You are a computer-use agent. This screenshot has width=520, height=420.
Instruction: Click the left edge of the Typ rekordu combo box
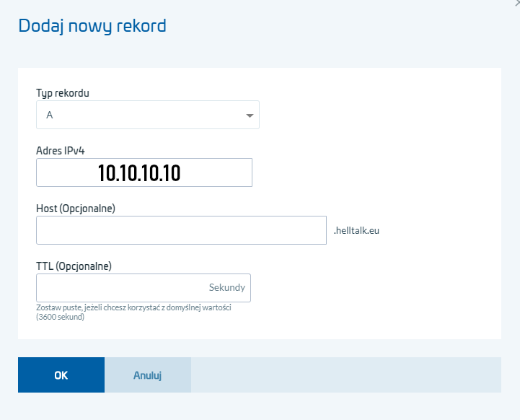point(39,115)
